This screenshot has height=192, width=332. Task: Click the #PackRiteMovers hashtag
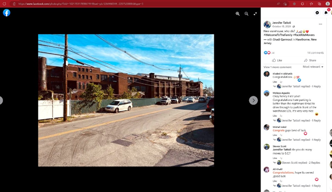(x=304, y=35)
